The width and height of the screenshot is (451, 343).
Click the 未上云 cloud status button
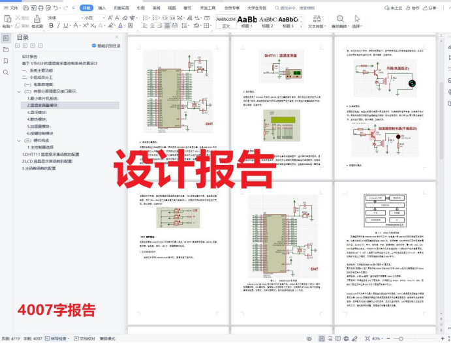tap(393, 8)
